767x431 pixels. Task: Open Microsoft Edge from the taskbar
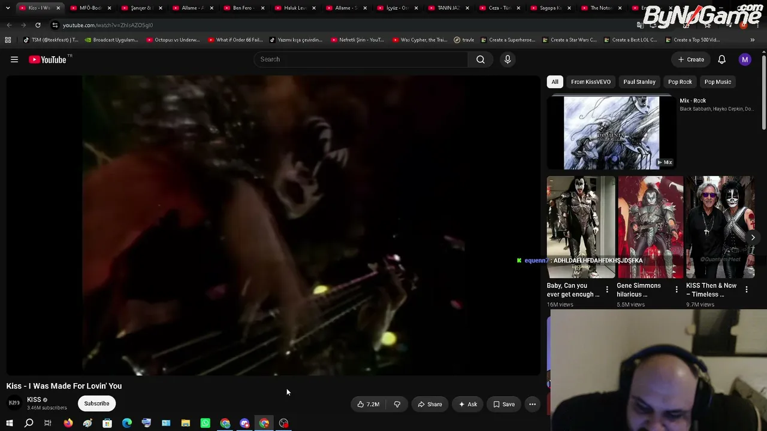(127, 423)
